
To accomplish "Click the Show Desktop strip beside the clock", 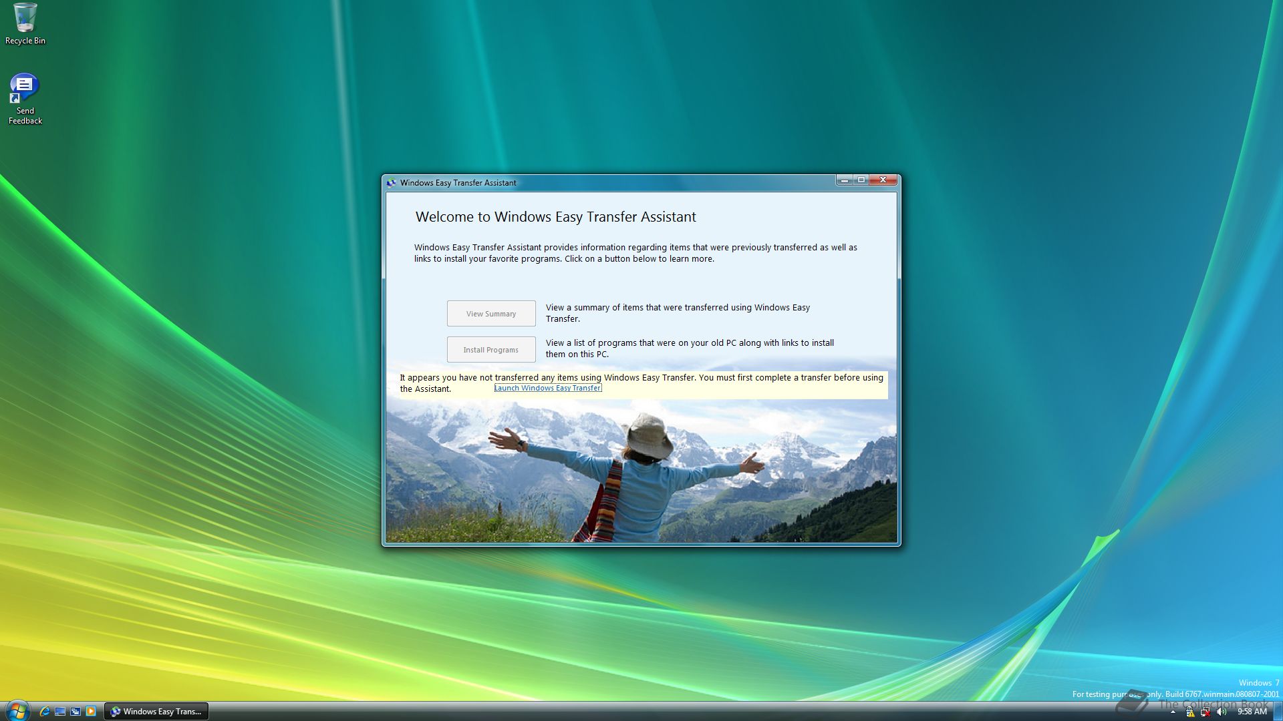I will click(x=1278, y=712).
